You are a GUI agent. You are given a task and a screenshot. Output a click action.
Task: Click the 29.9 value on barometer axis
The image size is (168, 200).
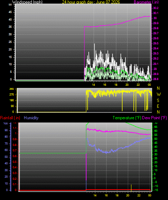(156, 23)
